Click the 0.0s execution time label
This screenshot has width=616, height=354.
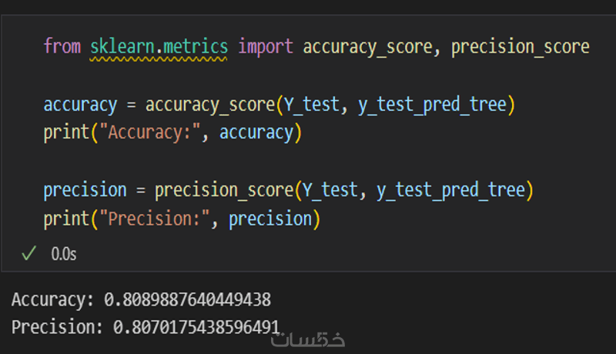64,253
